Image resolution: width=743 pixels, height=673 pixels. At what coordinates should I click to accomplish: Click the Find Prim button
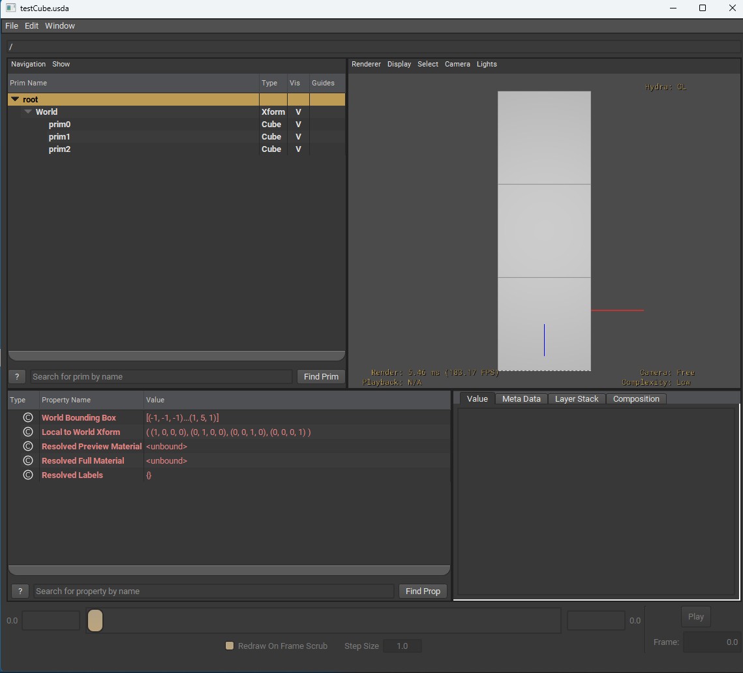tap(321, 377)
